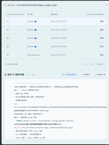The height and width of the screenshot is (145, 109).
Task: Click Windows icon in v6 row
Action: pyautogui.click(x=35, y=30)
